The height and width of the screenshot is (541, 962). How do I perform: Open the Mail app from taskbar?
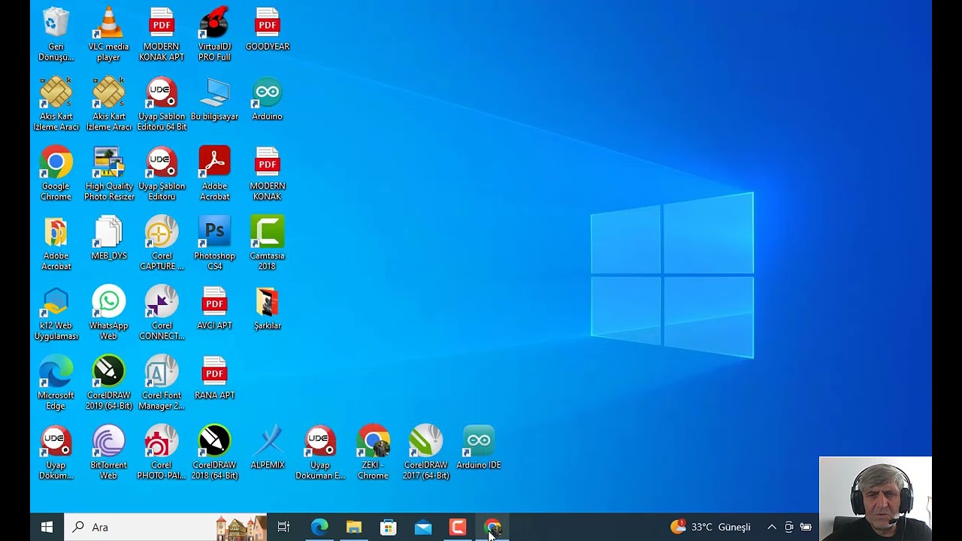[423, 527]
